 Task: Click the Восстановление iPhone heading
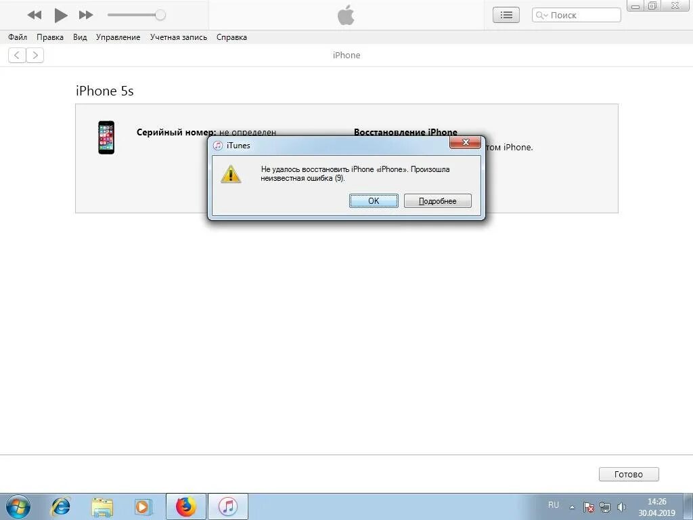(x=406, y=132)
